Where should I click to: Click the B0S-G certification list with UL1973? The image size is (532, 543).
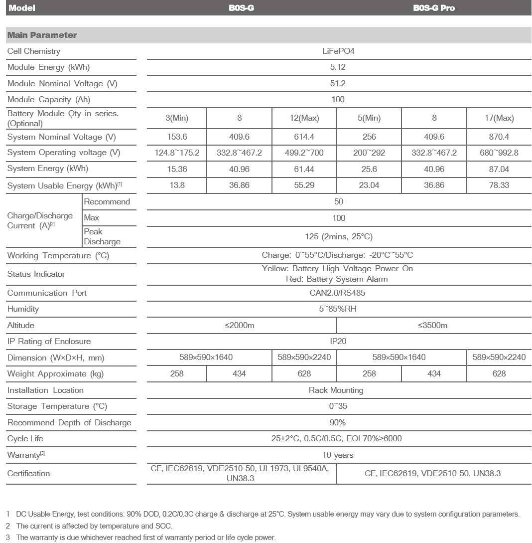coord(240,473)
